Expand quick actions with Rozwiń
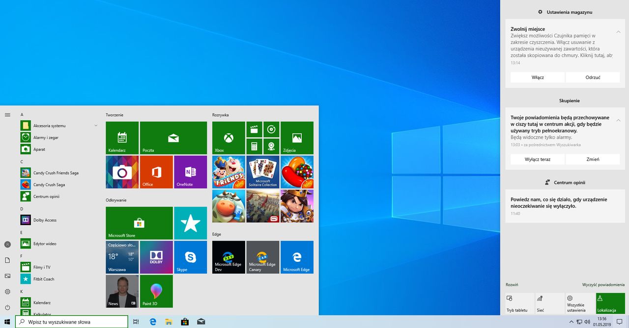 click(512, 284)
